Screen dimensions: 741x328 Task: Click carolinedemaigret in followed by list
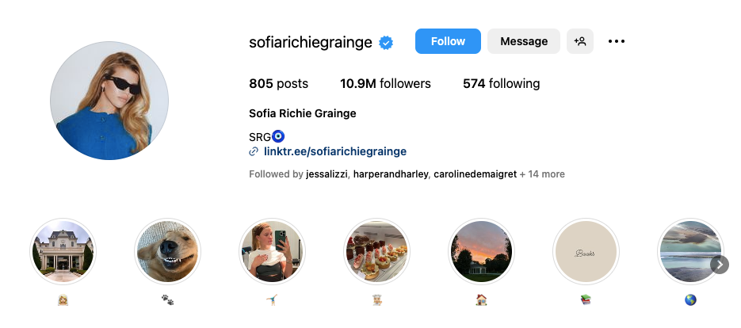(x=475, y=174)
